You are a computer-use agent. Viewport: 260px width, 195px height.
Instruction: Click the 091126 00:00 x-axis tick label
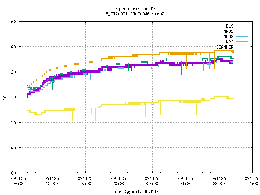click(x=152, y=181)
